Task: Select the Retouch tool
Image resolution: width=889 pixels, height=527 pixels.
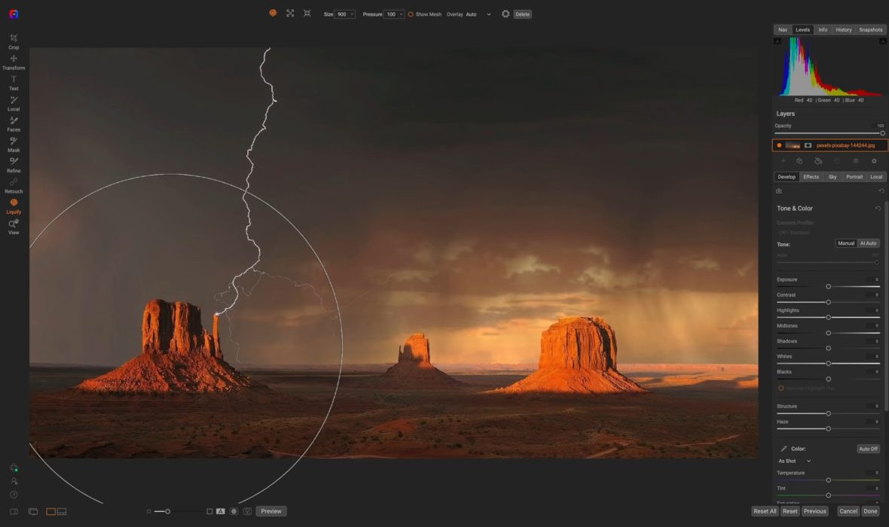Action: 14,185
